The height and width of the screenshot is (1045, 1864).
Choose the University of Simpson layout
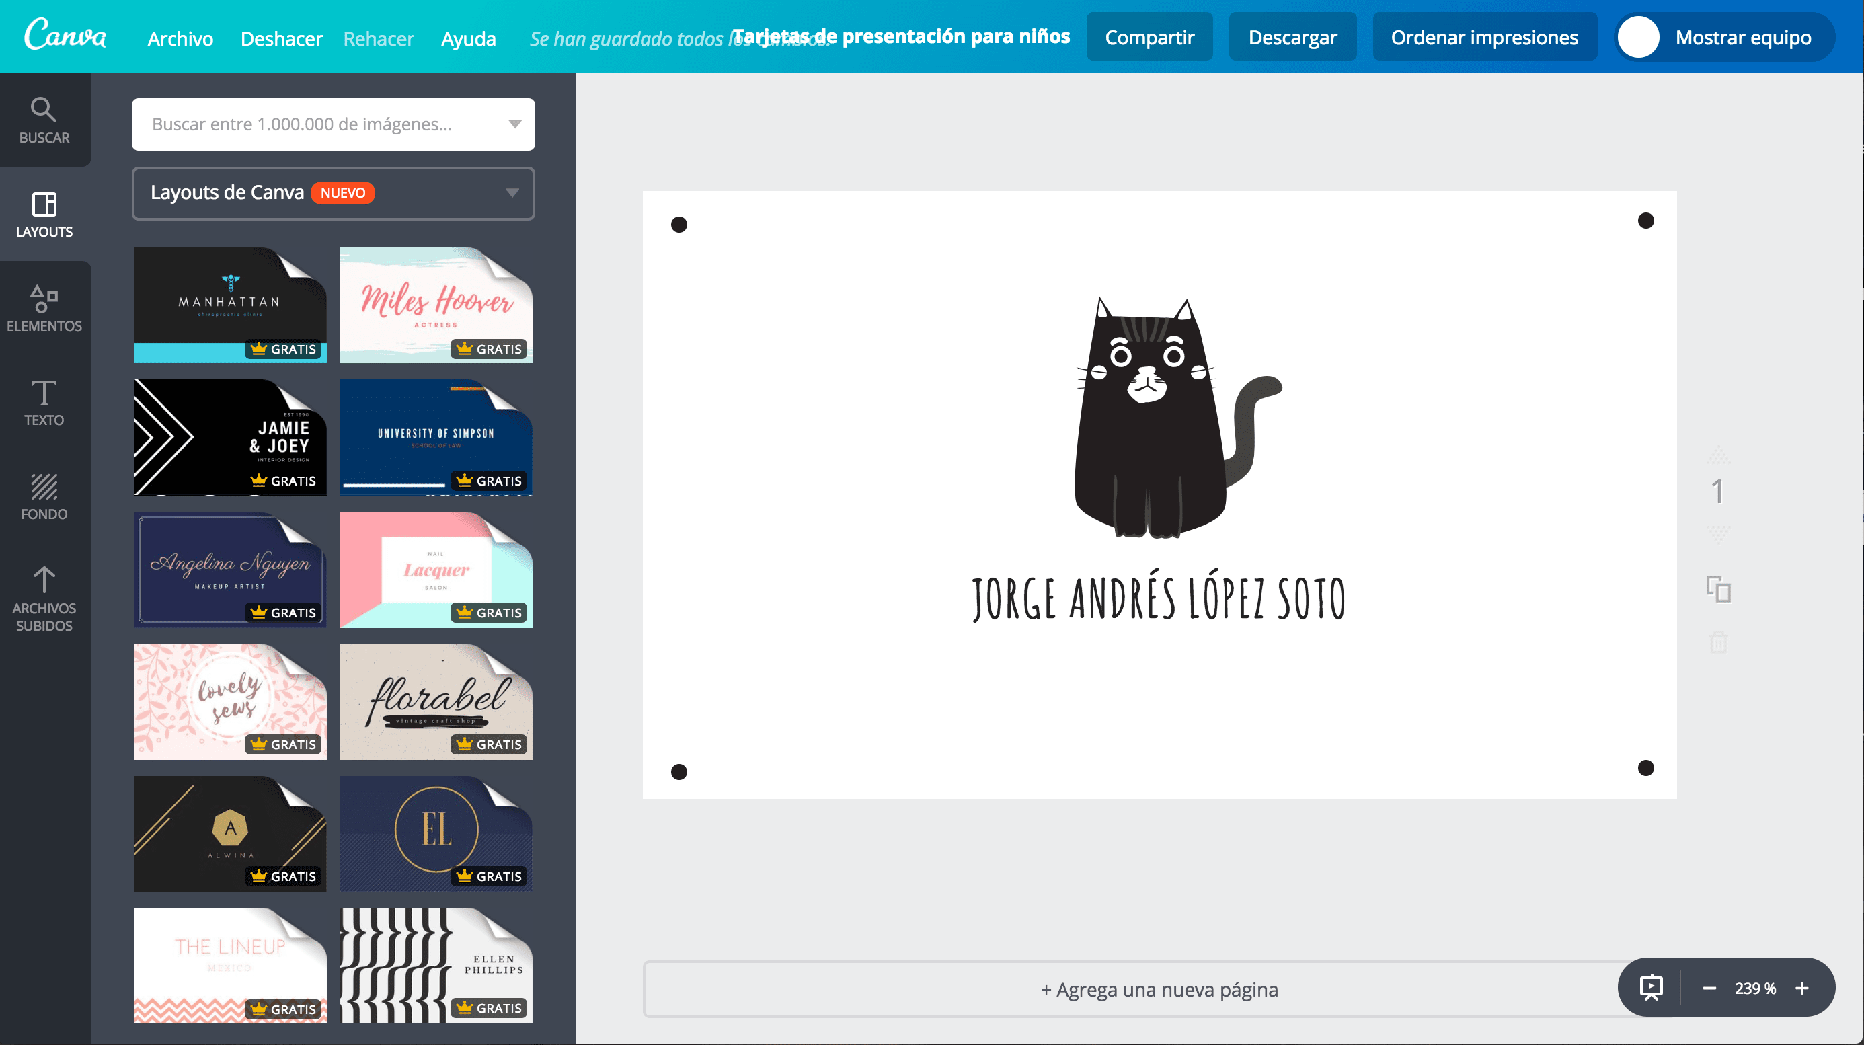point(436,437)
